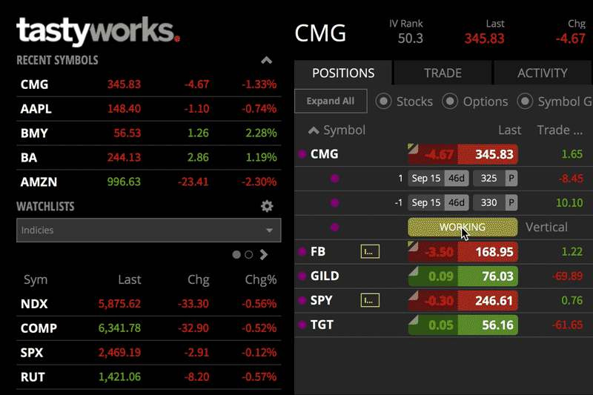Switch to the Activity tab
This screenshot has width=593, height=395.
(542, 73)
